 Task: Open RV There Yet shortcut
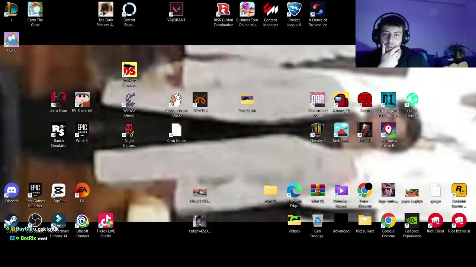point(82,102)
